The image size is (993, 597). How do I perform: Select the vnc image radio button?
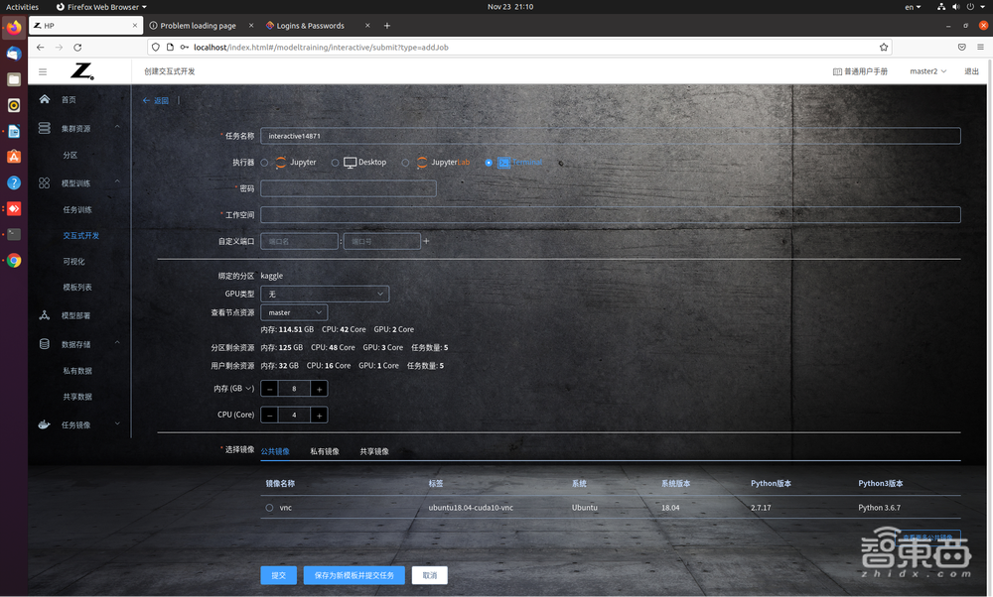click(x=269, y=508)
